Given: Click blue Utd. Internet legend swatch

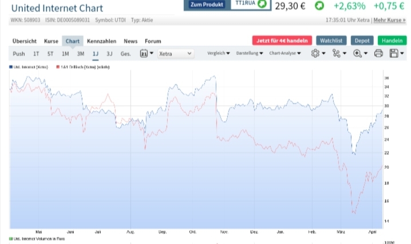Looking at the screenshot, I should click(x=11, y=67).
